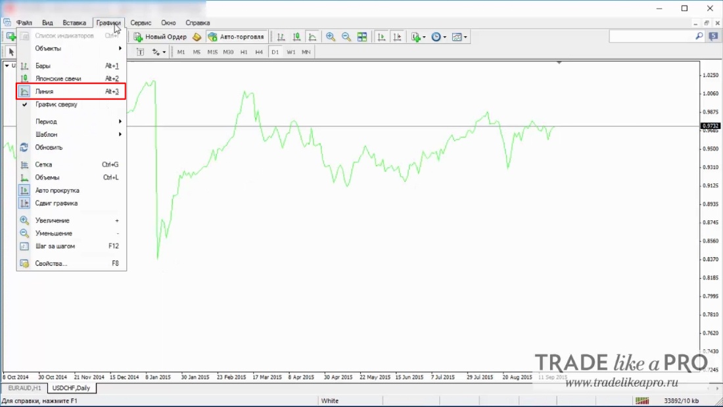
Task: Collapse the chart symbol triangle at top-left
Action: pos(7,66)
